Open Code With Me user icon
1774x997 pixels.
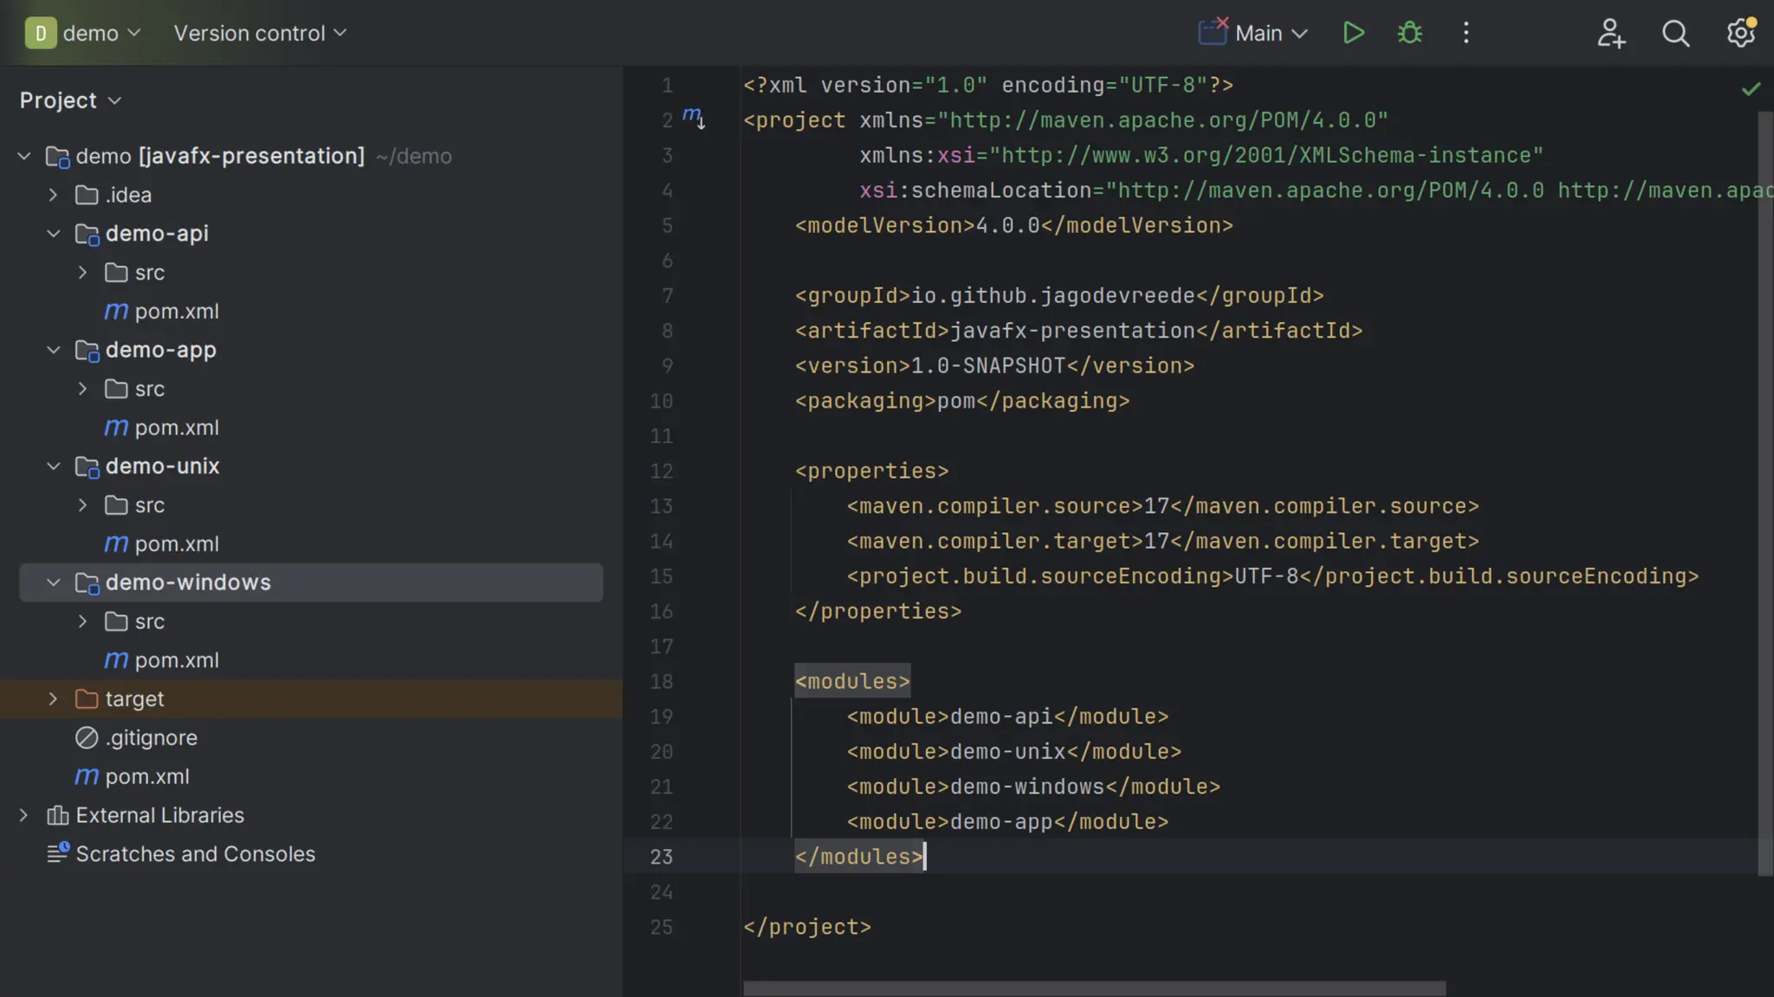pyautogui.click(x=1610, y=33)
